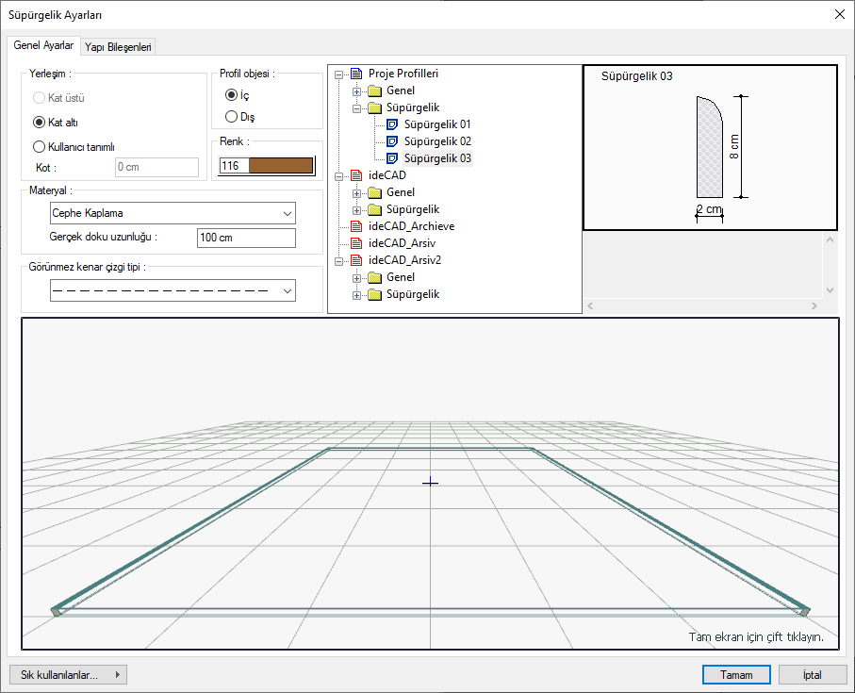Image resolution: width=855 pixels, height=693 pixels.
Task: Select the ideCAD_Arsiv library icon
Action: [x=356, y=243]
